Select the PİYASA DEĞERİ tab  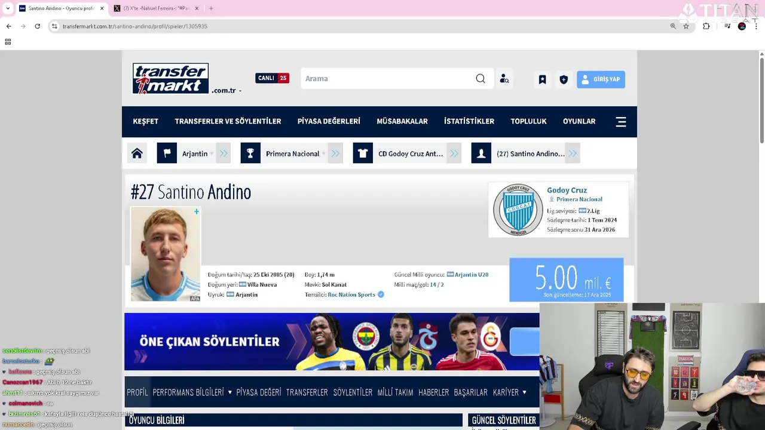(x=258, y=392)
